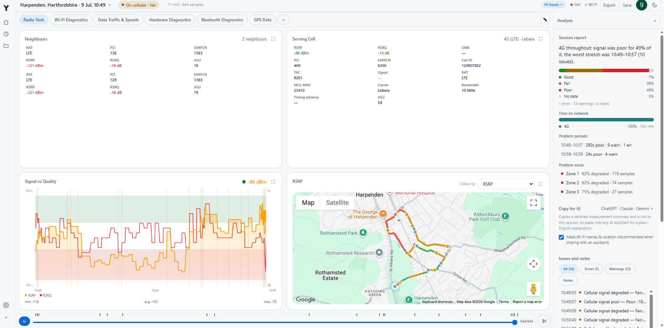Screen dimensions: 664x328
Task: Collapse the 14 issues badge
Action: click(554, 5)
